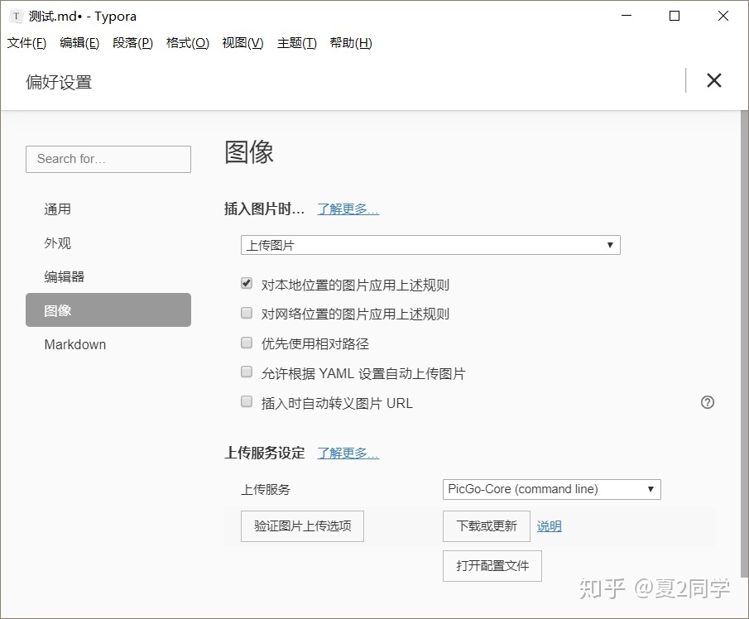This screenshot has height=619, width=749.
Task: Click 验证图片上传选项 button
Action: [x=302, y=526]
